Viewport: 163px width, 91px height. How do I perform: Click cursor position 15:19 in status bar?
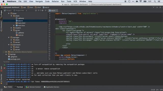[x=153, y=90]
